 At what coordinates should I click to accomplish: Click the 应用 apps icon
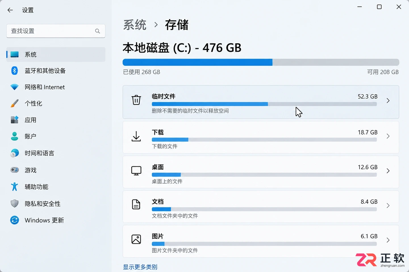14,120
